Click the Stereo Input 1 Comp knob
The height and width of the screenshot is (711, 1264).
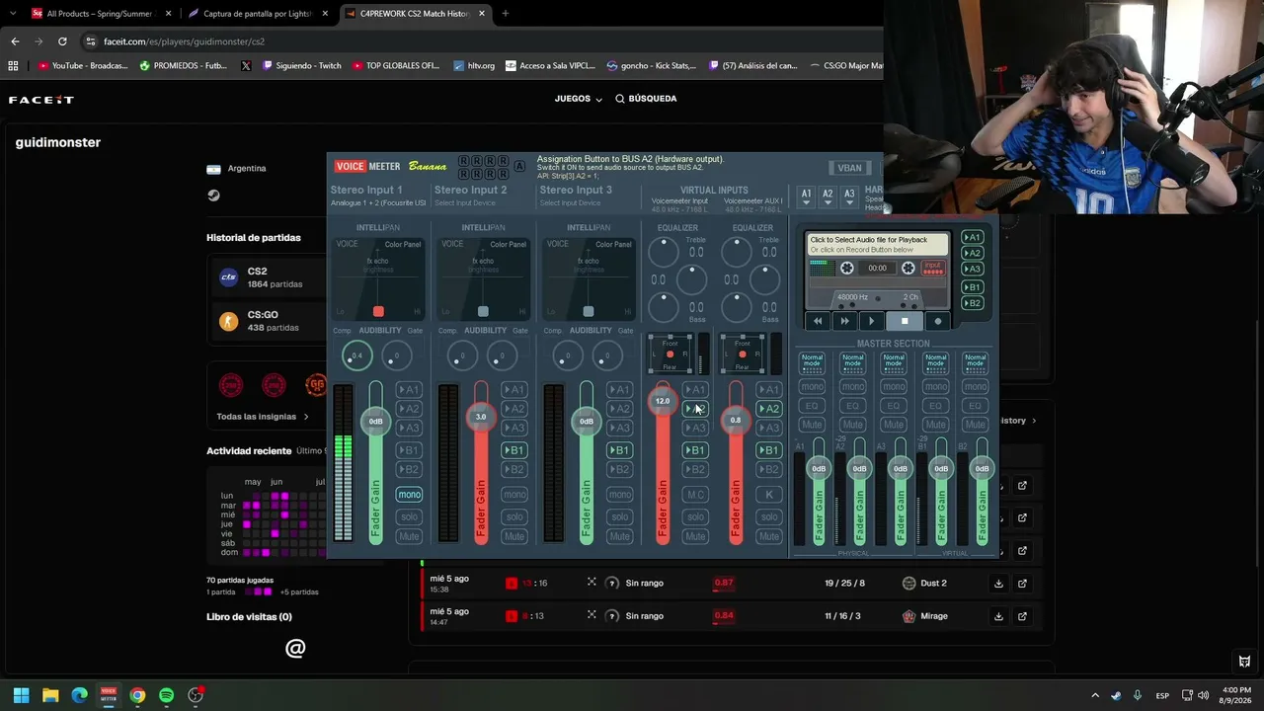[356, 355]
